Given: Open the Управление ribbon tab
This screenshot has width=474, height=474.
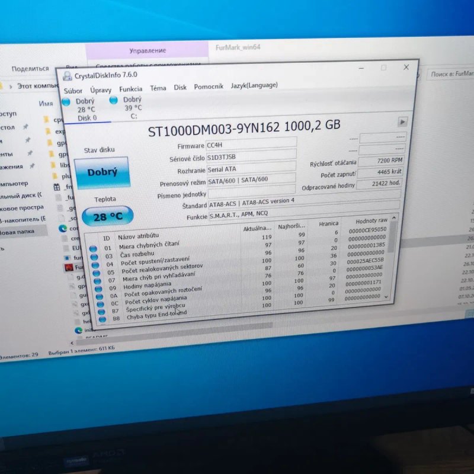Looking at the screenshot, I should (x=148, y=50).
